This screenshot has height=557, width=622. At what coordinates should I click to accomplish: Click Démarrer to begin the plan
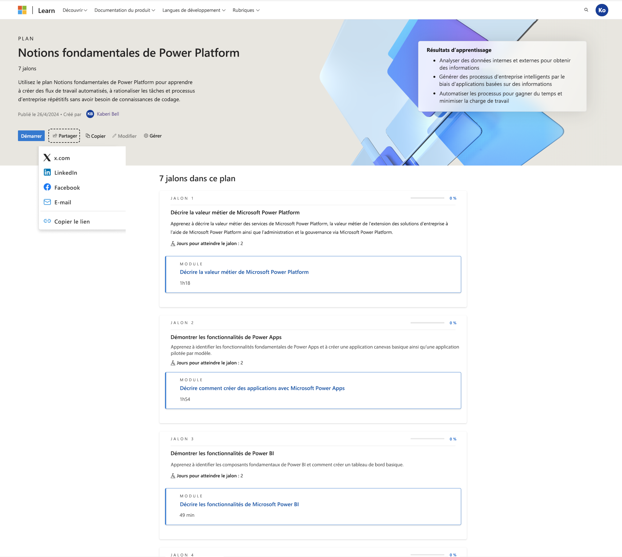[31, 135]
